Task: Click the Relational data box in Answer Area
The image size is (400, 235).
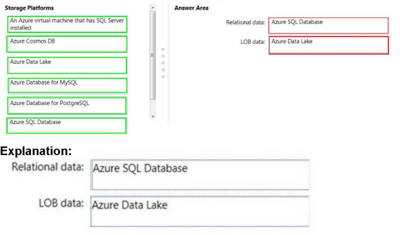Action: pyautogui.click(x=328, y=25)
